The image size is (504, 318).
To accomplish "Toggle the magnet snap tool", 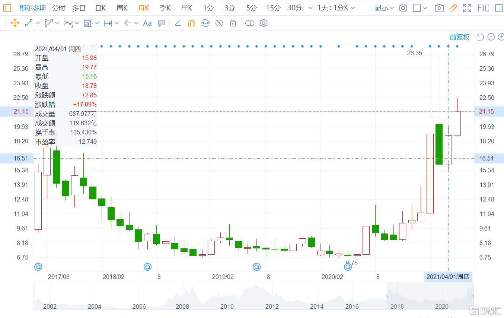I will pyautogui.click(x=191, y=23).
